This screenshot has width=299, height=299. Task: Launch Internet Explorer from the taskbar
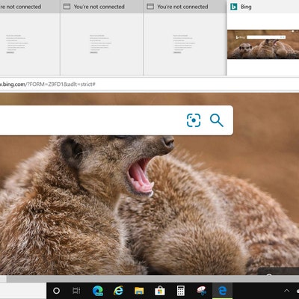point(118,291)
